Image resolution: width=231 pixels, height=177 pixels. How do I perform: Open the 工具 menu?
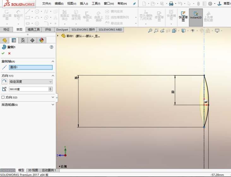click(96, 3)
